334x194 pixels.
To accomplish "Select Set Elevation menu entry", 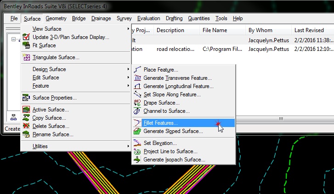I will (x=184, y=143).
